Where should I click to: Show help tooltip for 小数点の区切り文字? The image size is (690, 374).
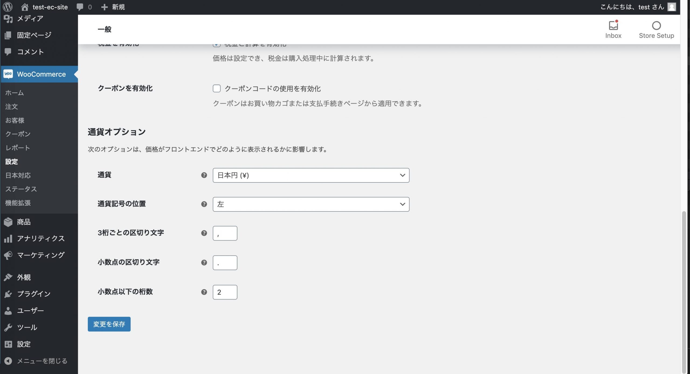point(204,263)
